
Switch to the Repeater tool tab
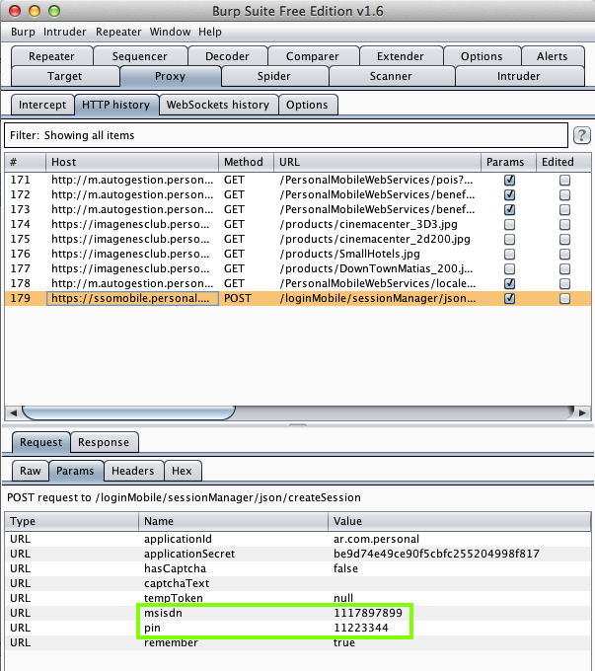(x=51, y=56)
